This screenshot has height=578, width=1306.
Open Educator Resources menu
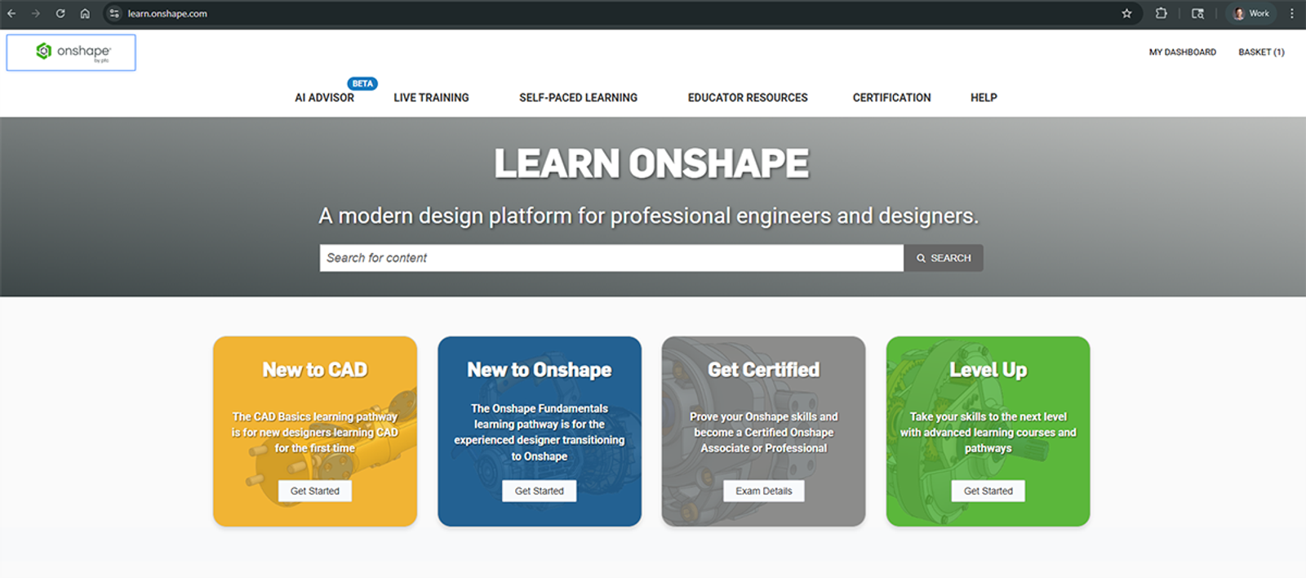[748, 97]
